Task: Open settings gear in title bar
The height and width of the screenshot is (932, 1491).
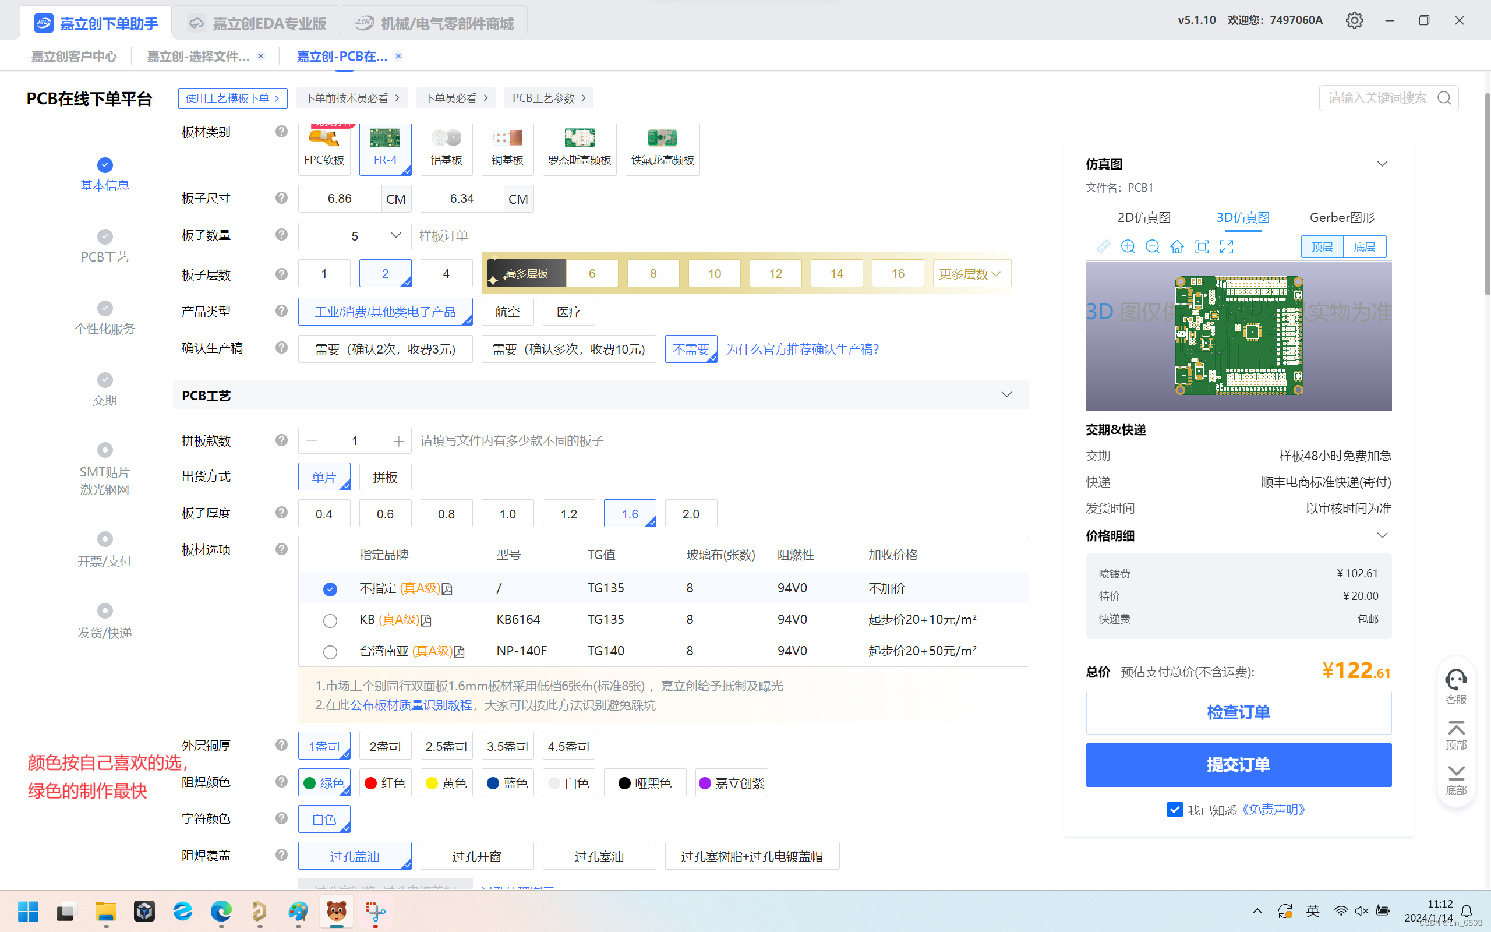Action: pyautogui.click(x=1354, y=20)
